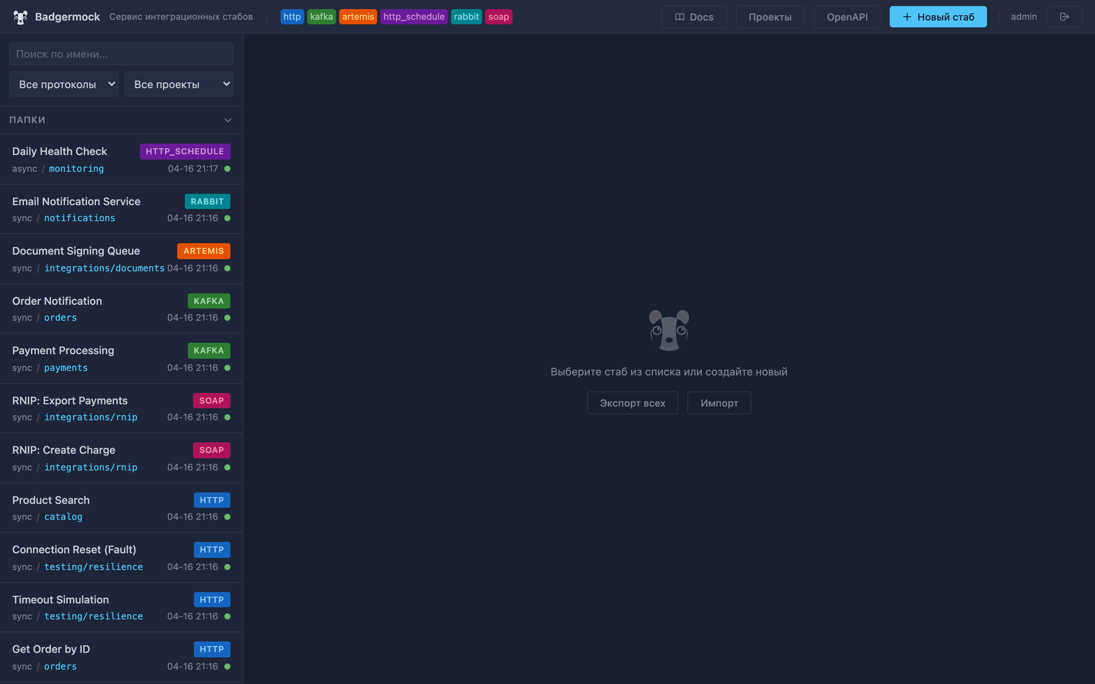The image size is (1095, 684).
Task: Click green status dot for RNIP: Export Payments
Action: point(228,417)
